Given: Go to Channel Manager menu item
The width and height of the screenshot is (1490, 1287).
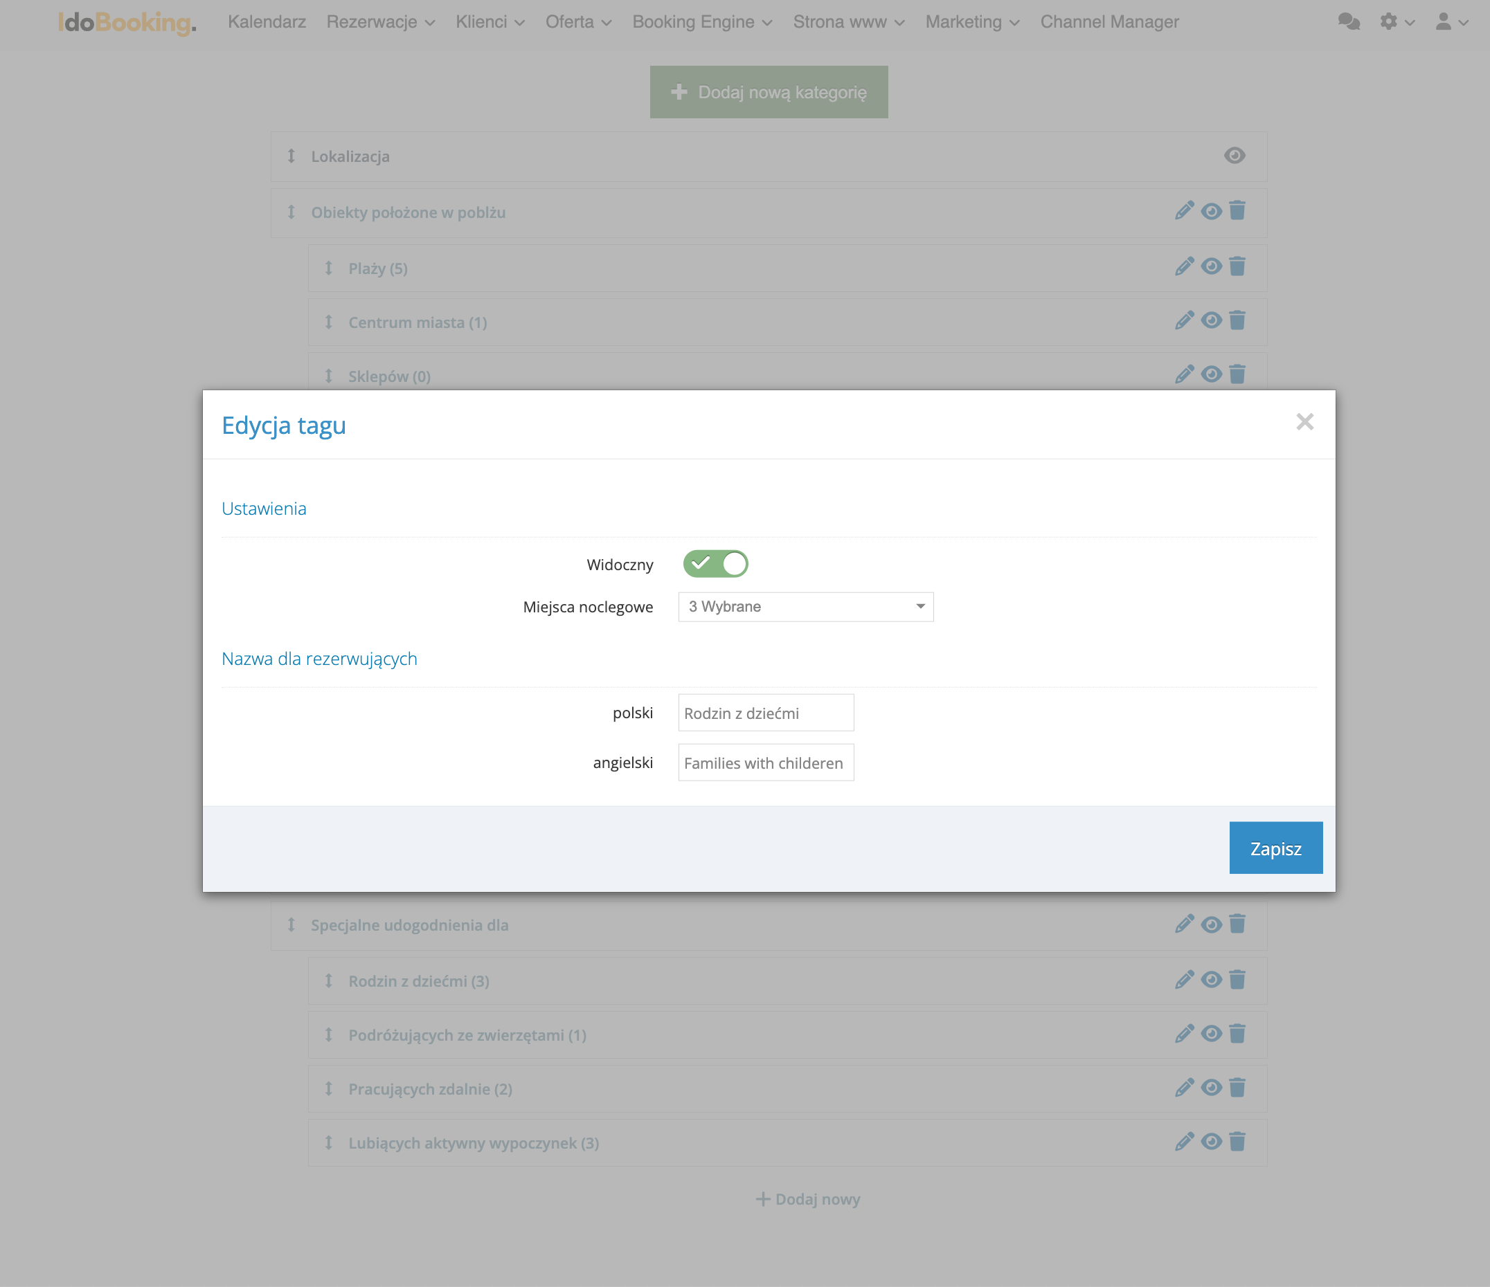Looking at the screenshot, I should point(1109,21).
